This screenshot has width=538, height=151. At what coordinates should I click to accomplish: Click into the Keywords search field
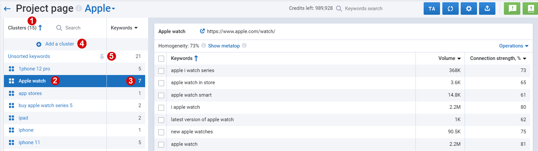point(363,9)
